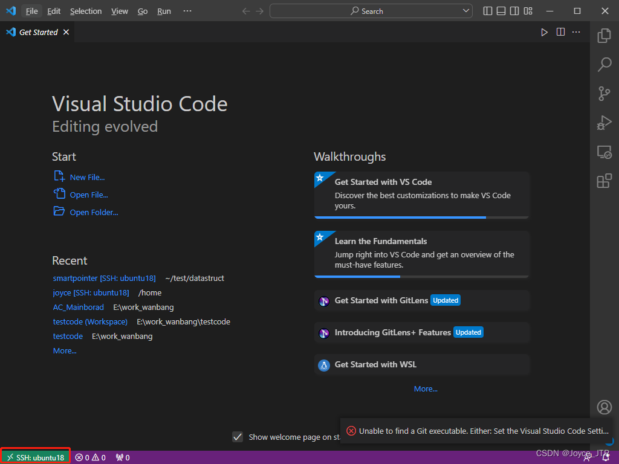Open the Extensions view icon
Image resolution: width=619 pixels, height=464 pixels.
tap(604, 181)
